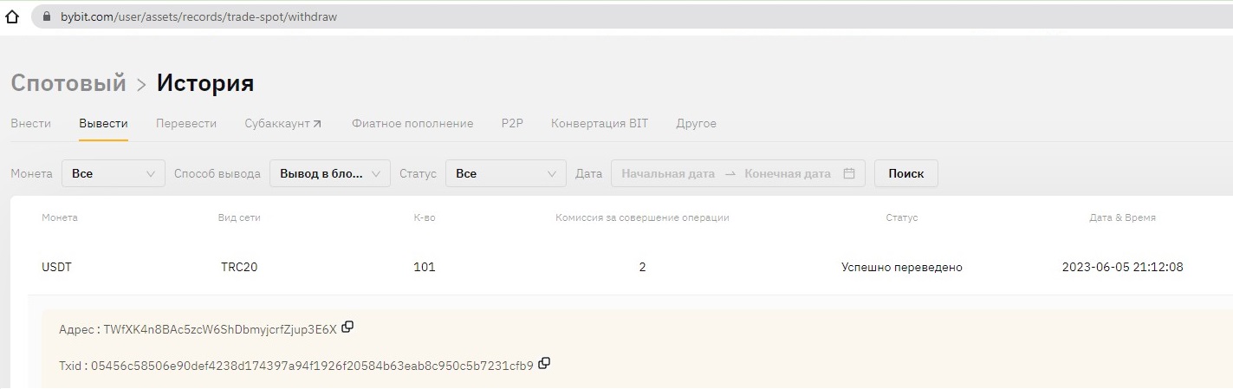
Task: Switch to the Внести tab
Action: (x=30, y=124)
